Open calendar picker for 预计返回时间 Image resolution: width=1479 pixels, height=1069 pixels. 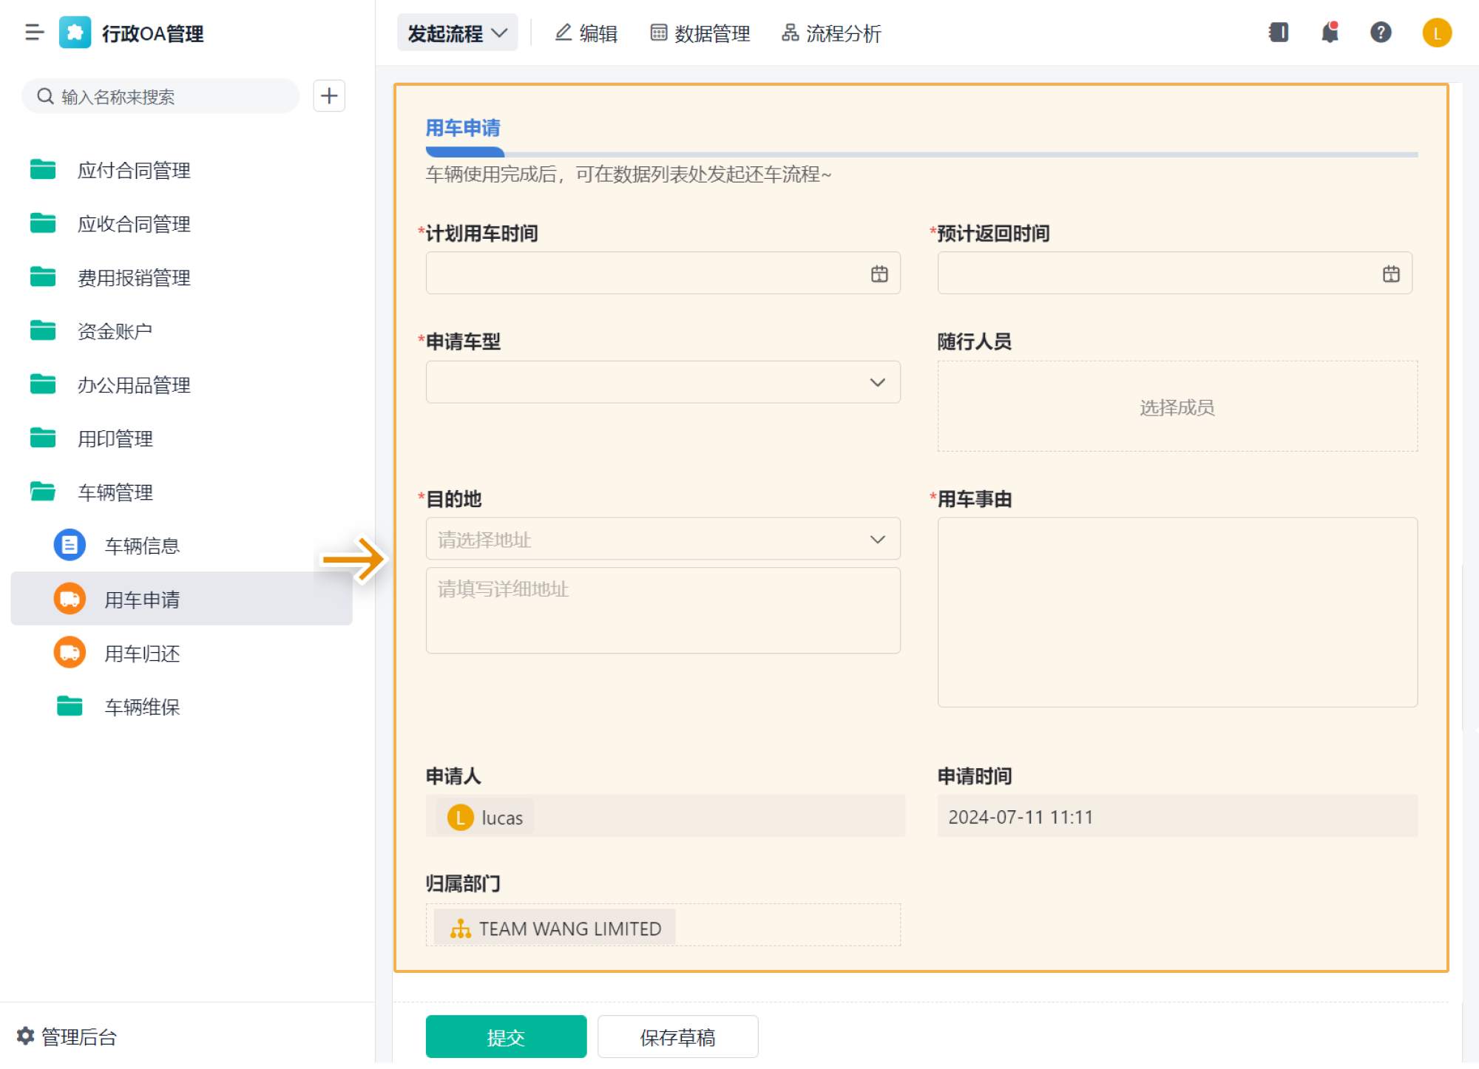tap(1391, 273)
